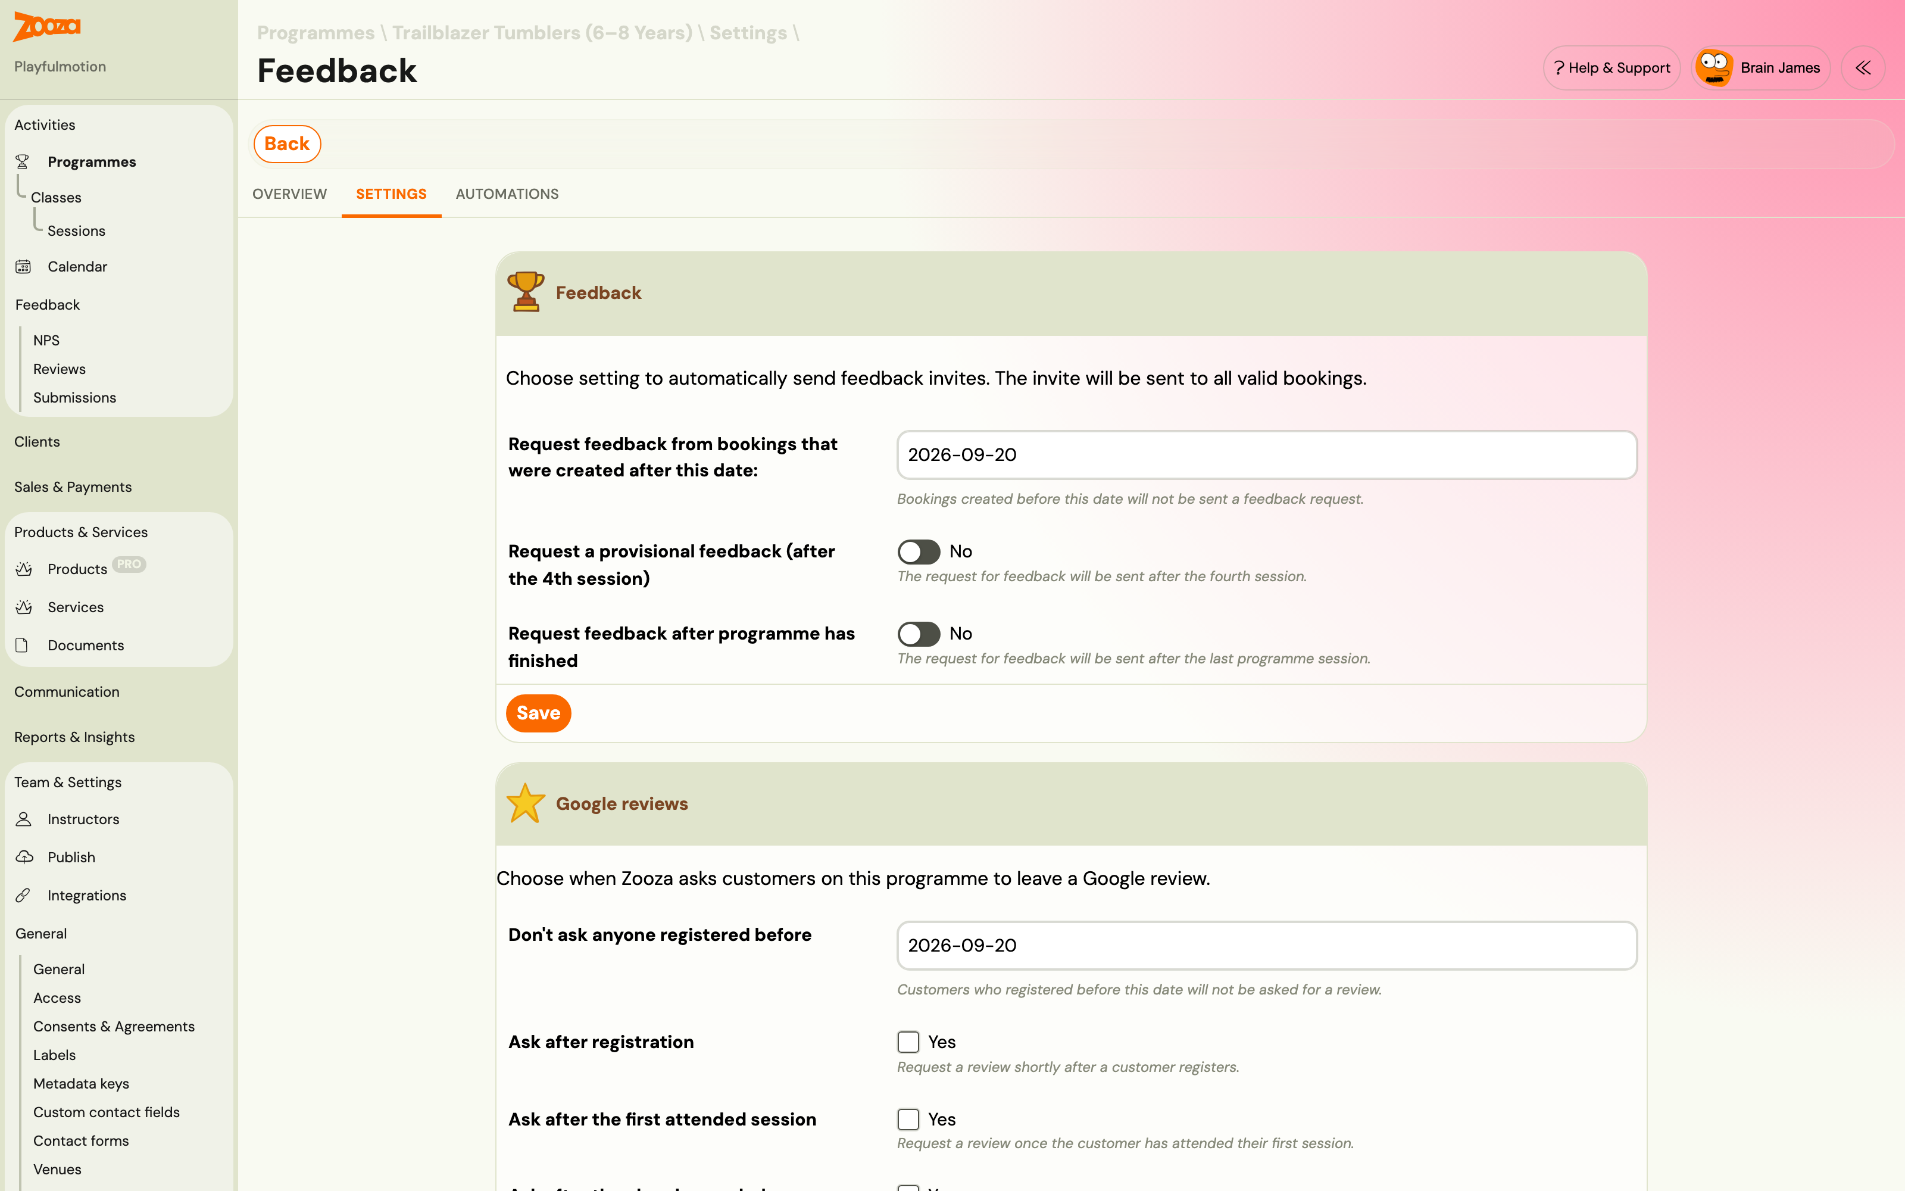This screenshot has height=1191, width=1905.
Task: Click the Google reviews star icon
Action: pos(526,803)
